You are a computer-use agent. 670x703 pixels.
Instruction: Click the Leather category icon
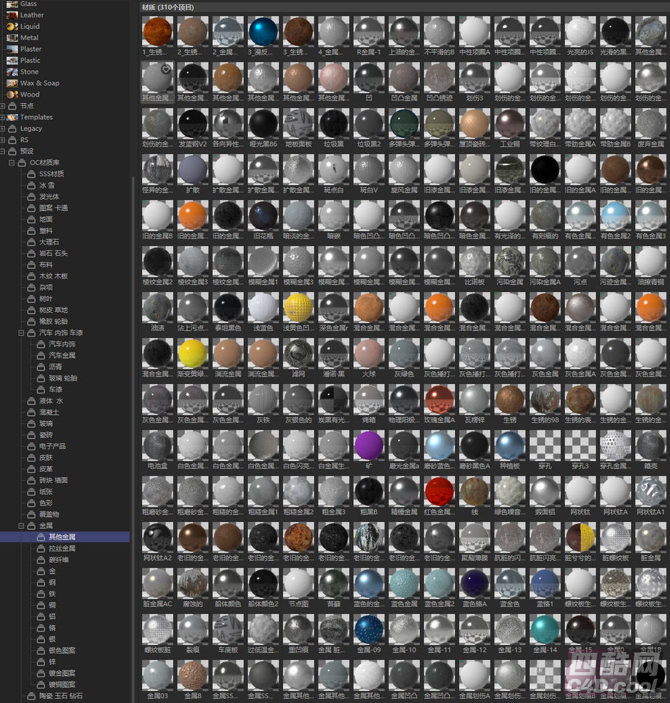pyautogui.click(x=12, y=15)
